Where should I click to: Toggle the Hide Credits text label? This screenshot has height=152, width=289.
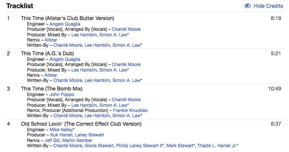click(x=268, y=6)
